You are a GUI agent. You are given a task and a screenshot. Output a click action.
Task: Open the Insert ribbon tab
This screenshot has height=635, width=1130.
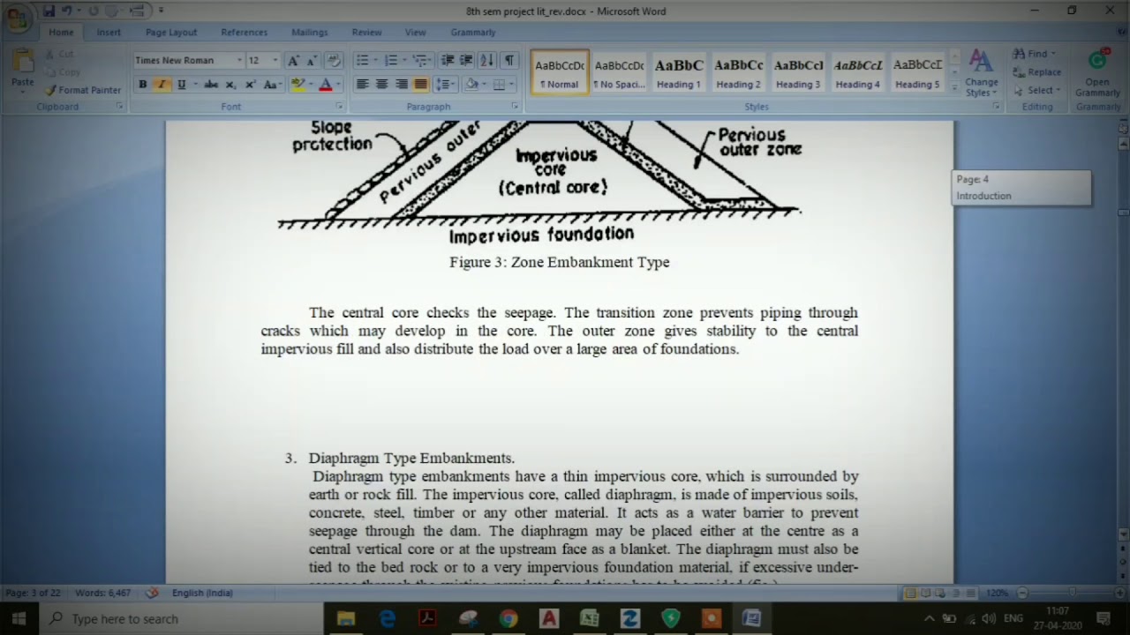(x=109, y=33)
